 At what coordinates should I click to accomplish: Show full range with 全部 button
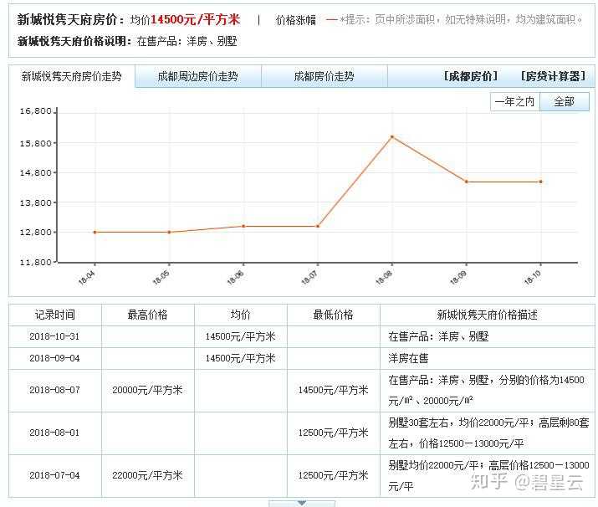(565, 102)
